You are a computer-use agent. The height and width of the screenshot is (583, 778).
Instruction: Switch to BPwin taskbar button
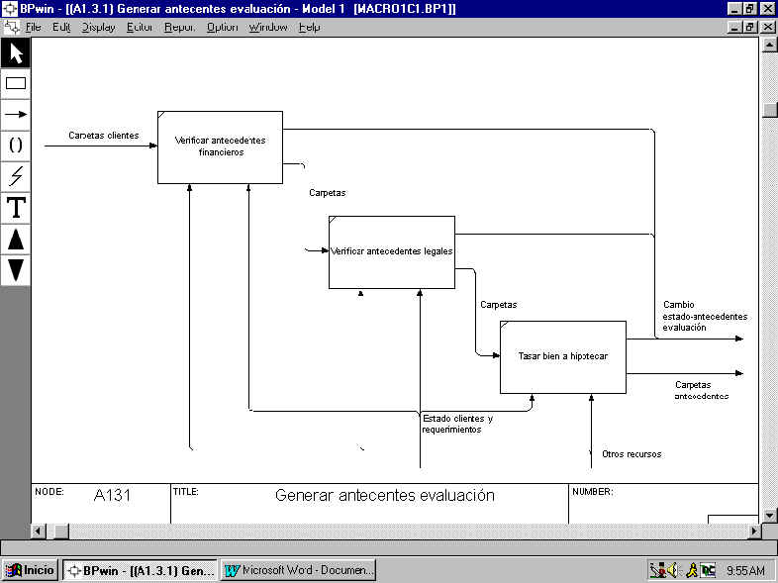click(140, 570)
